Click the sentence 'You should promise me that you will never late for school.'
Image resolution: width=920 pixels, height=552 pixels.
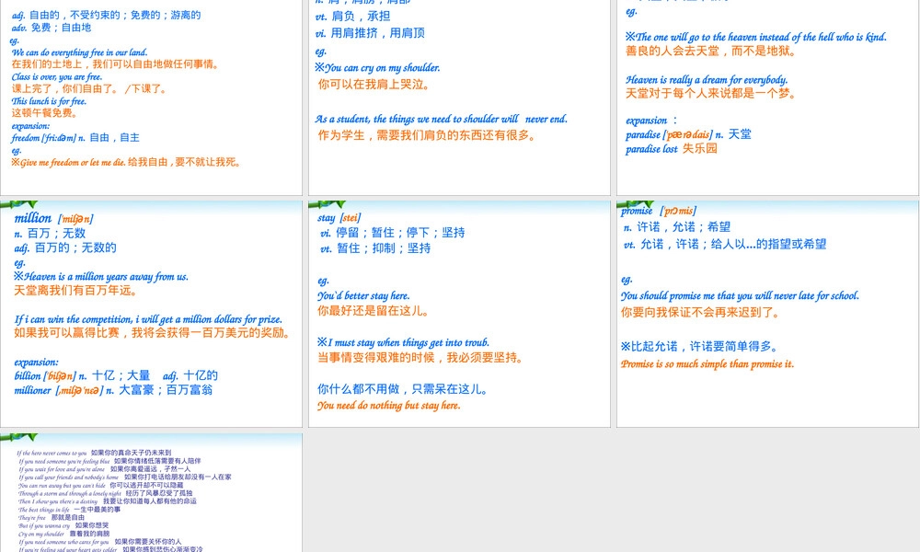point(740,295)
